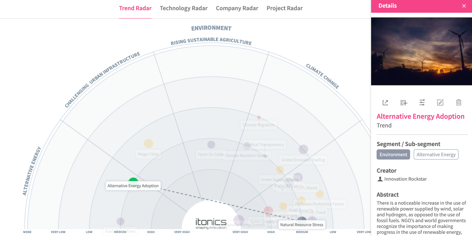The height and width of the screenshot is (236, 472).
Task: Click the person icon beside Innovation Rockstar
Action: pos(380,179)
